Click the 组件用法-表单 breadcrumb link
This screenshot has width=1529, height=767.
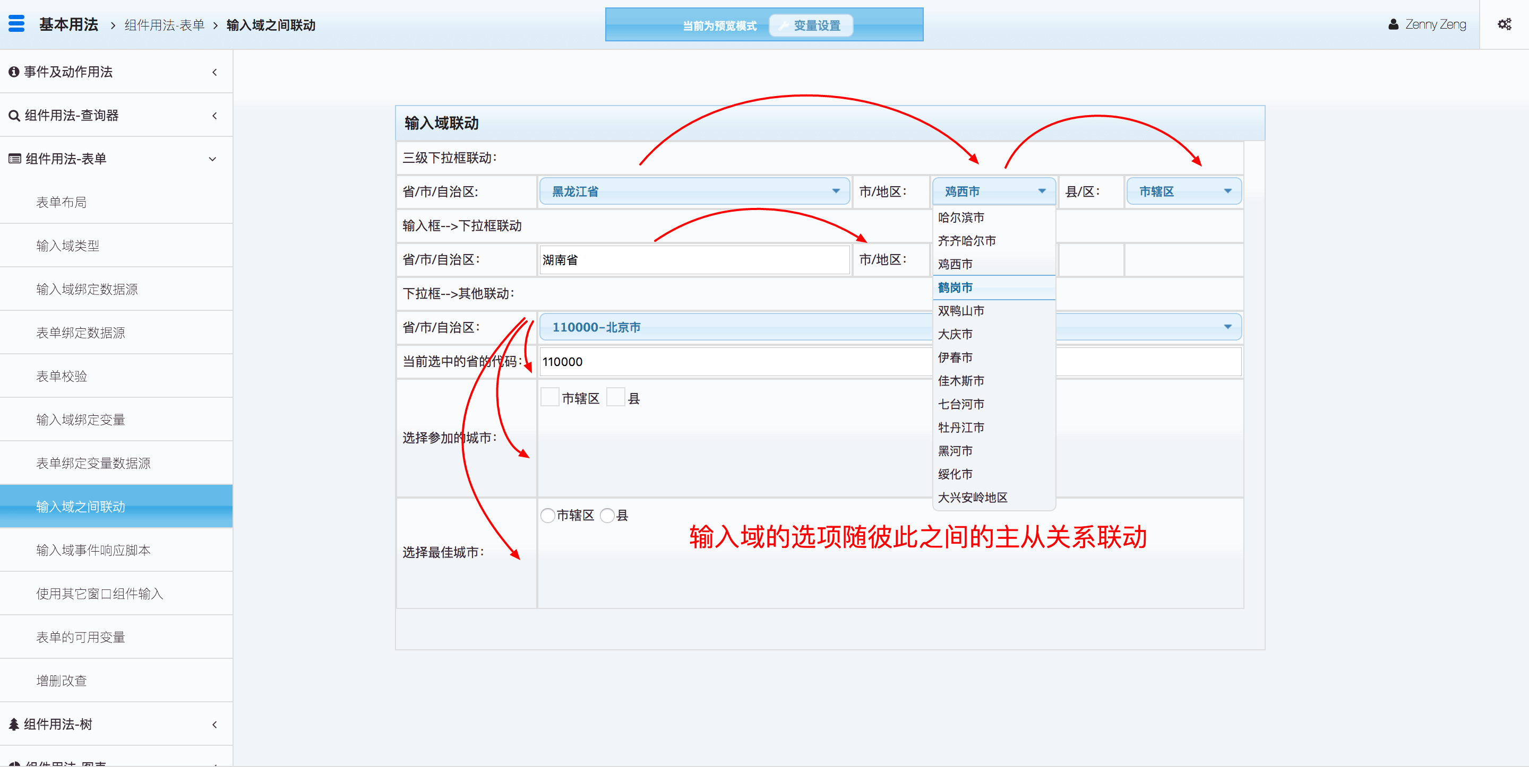(164, 25)
